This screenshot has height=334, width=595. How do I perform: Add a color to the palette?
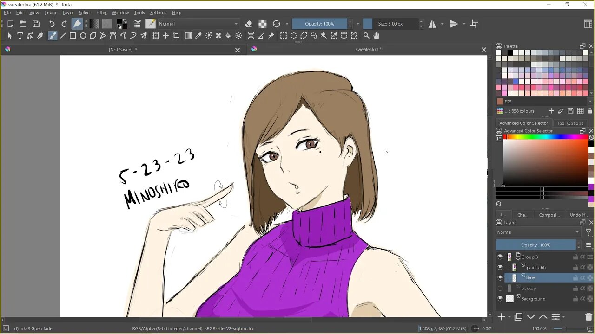(551, 111)
